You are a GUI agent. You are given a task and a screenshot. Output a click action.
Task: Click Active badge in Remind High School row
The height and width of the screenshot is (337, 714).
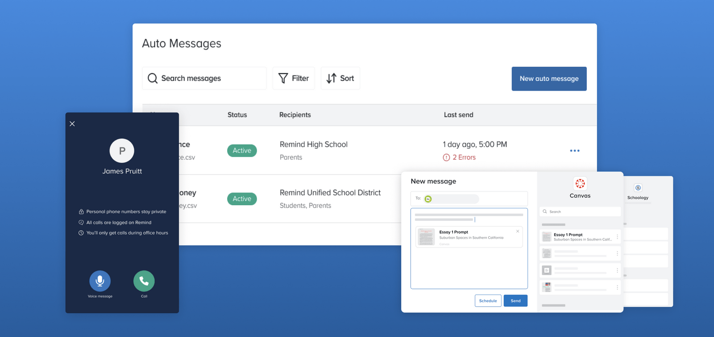242,150
